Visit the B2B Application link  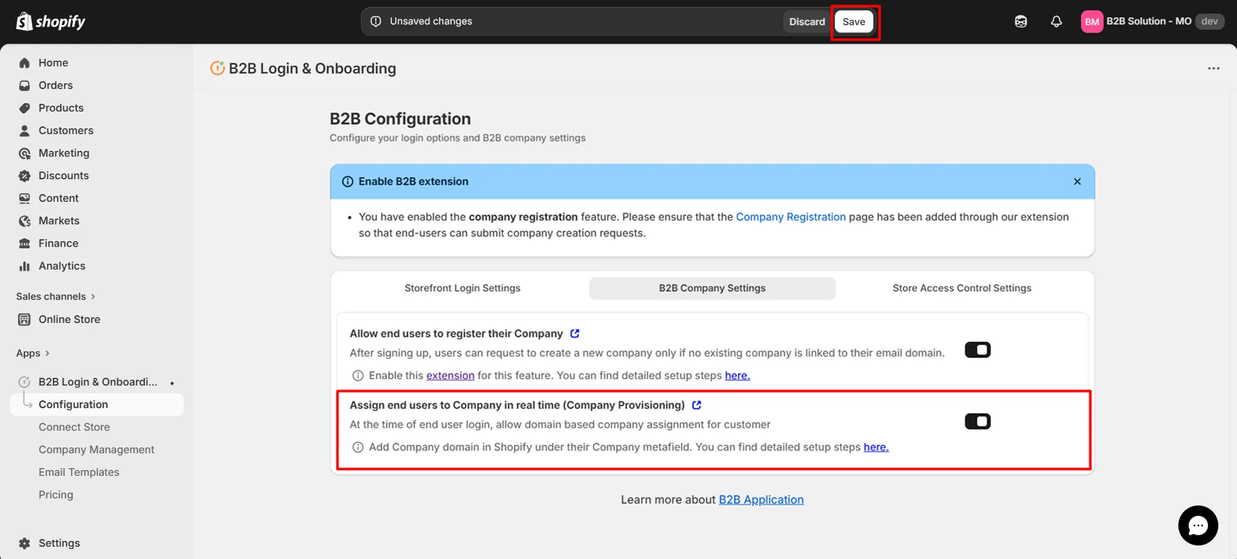pos(761,500)
